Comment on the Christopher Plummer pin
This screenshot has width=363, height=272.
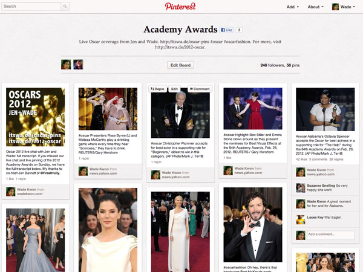[x=200, y=89]
